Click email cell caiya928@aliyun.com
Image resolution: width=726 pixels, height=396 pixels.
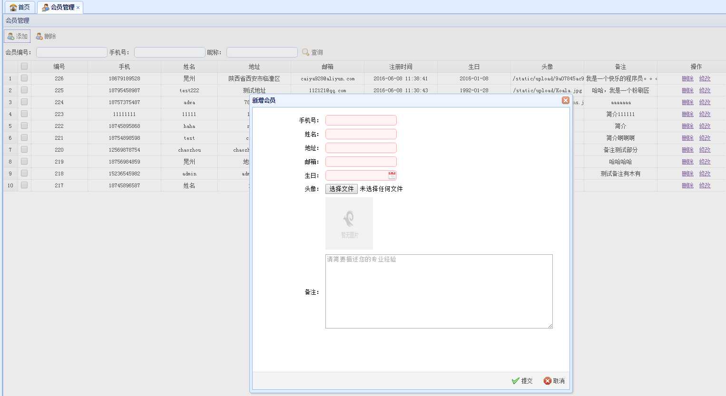pyautogui.click(x=327, y=78)
